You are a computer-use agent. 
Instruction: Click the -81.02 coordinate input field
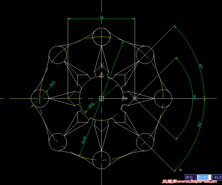click(x=217, y=177)
